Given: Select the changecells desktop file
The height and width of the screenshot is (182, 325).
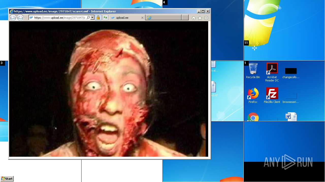Looking at the screenshot, I should (291, 73).
